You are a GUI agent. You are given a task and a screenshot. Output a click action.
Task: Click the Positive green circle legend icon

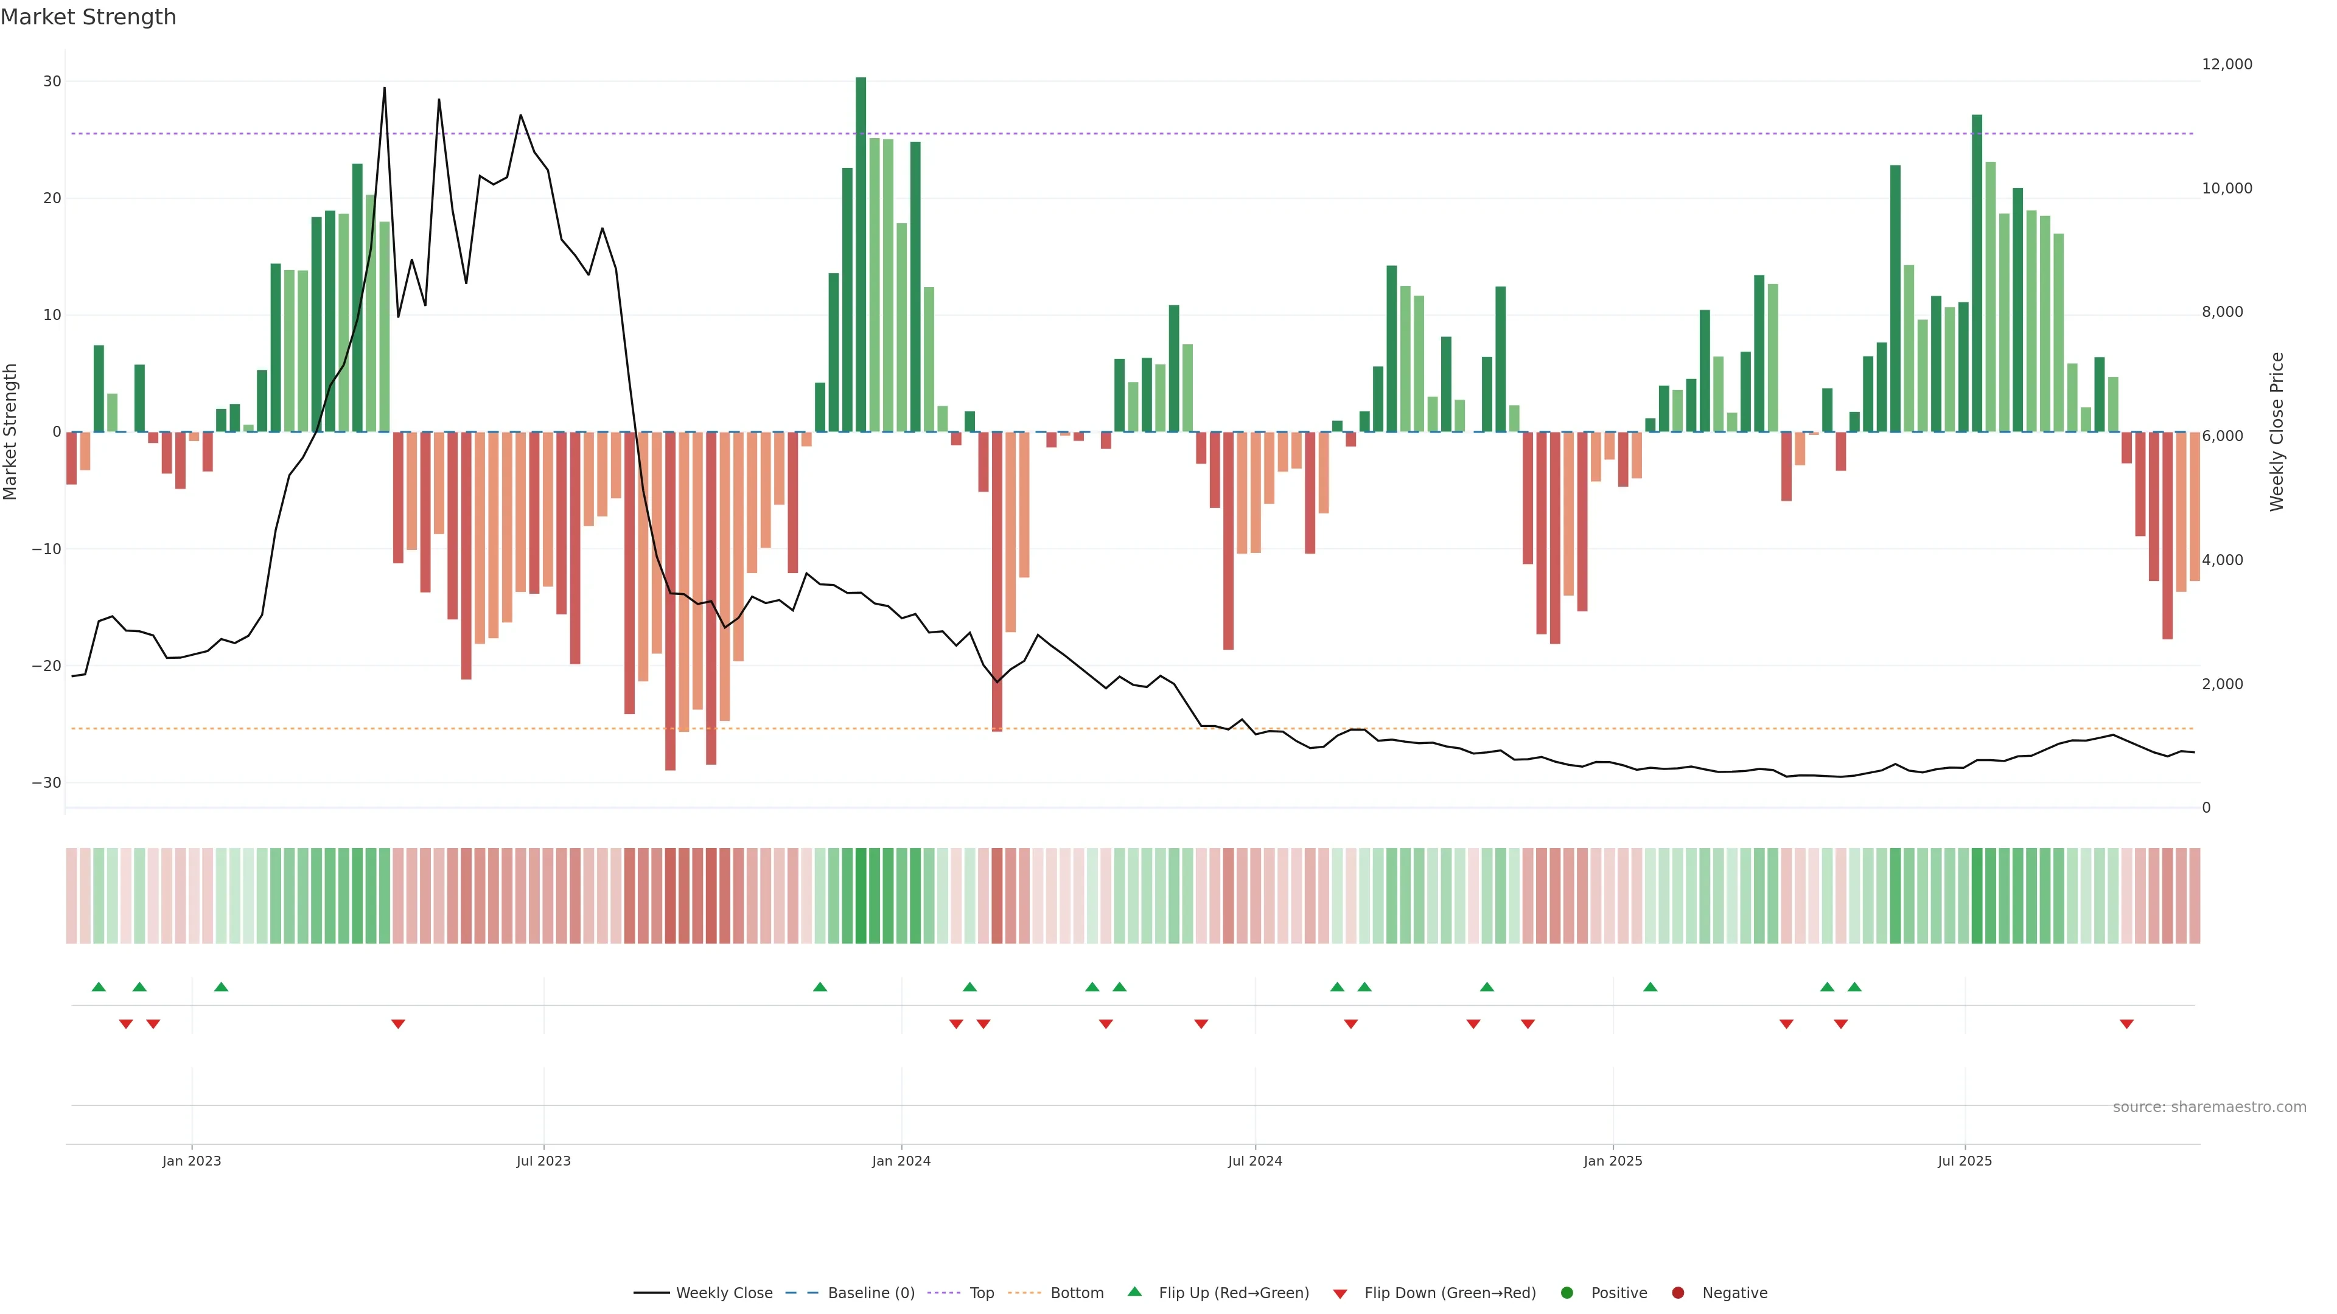1567,1293
